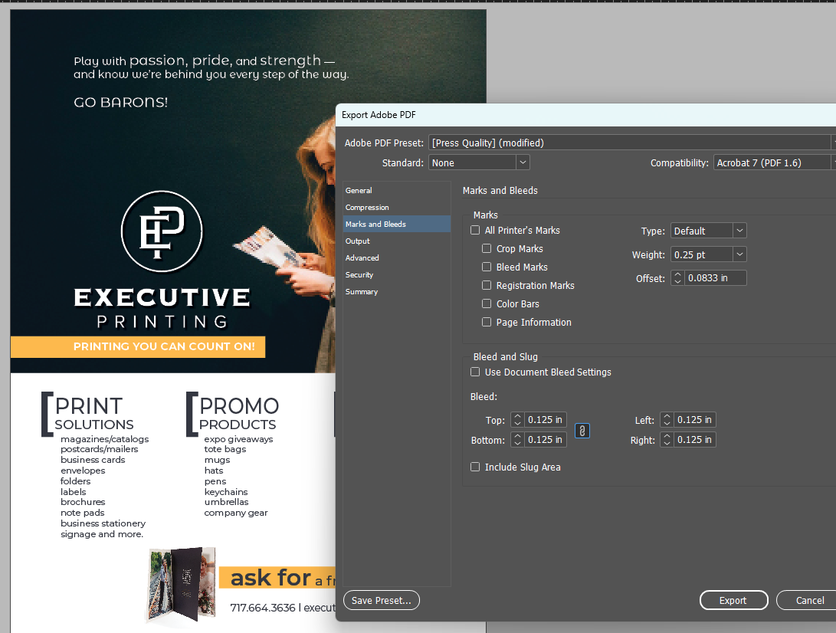The width and height of the screenshot is (836, 633).
Task: Go to the Security section
Action: point(397,274)
